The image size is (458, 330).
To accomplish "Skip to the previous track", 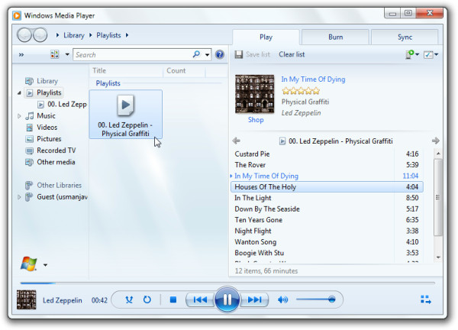I will tap(200, 299).
